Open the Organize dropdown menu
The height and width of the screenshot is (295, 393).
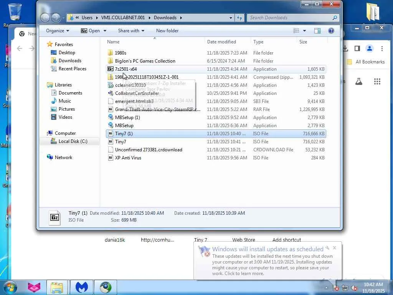pyautogui.click(x=58, y=31)
